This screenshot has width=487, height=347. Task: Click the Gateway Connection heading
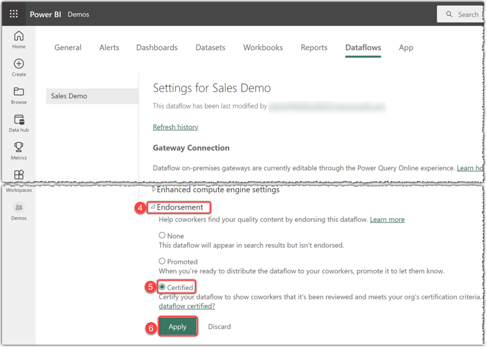click(x=191, y=148)
